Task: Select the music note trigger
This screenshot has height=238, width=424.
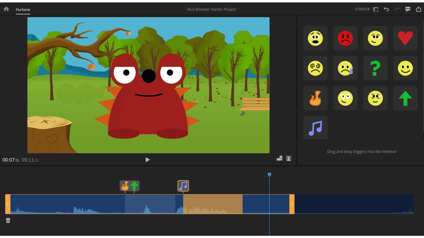Action: (315, 128)
